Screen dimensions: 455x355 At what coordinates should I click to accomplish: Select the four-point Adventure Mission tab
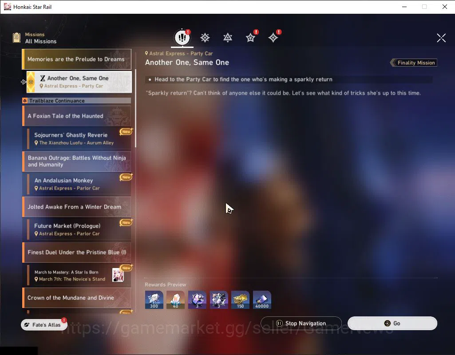click(273, 38)
